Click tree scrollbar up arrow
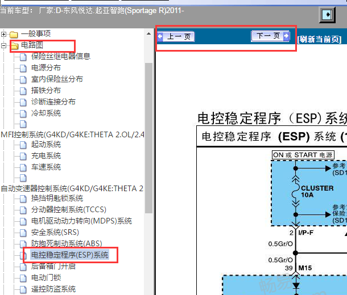This screenshot has height=295, width=347. coord(148,34)
